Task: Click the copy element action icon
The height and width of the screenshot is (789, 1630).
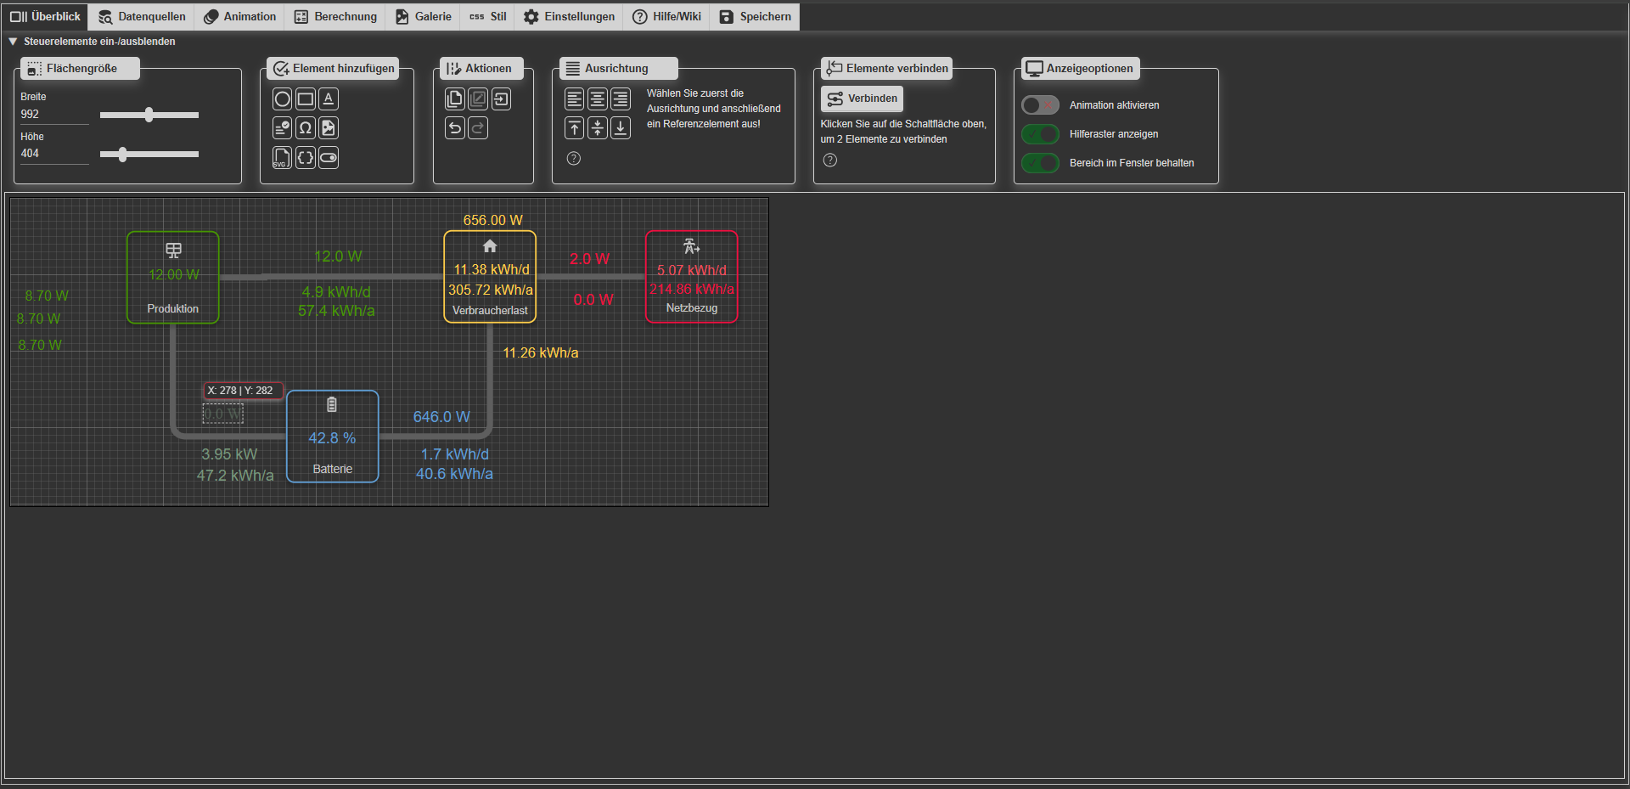Action: pyautogui.click(x=455, y=99)
